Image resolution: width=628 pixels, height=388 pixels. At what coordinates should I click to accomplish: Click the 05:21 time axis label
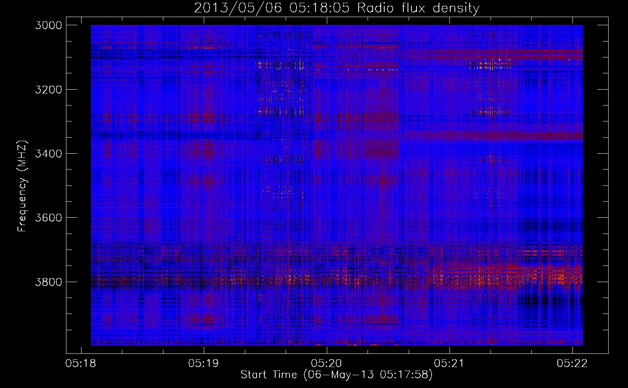(449, 364)
